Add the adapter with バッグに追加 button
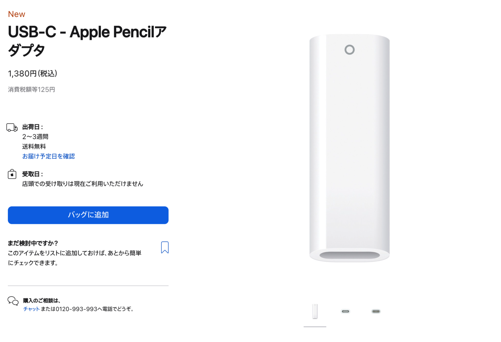 coord(88,215)
